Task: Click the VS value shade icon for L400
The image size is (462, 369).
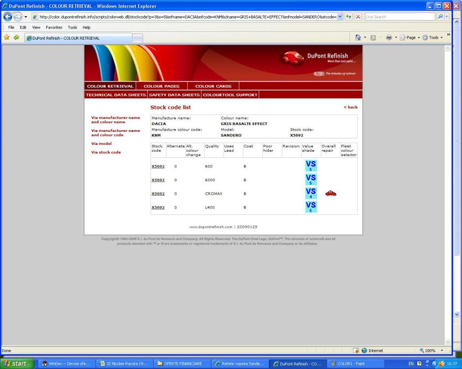Action: 311,206
